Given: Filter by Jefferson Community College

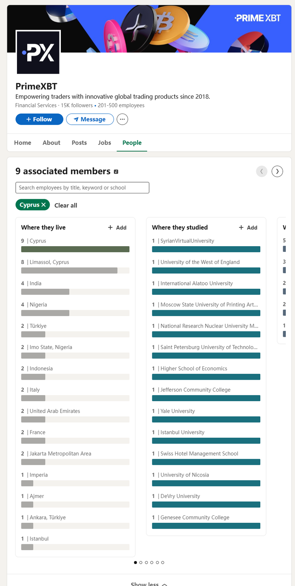Looking at the screenshot, I should point(206,394).
